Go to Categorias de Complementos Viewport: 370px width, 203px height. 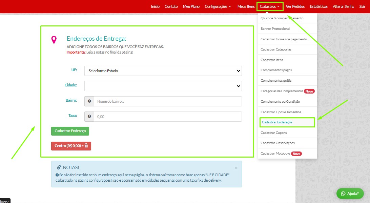click(x=282, y=91)
